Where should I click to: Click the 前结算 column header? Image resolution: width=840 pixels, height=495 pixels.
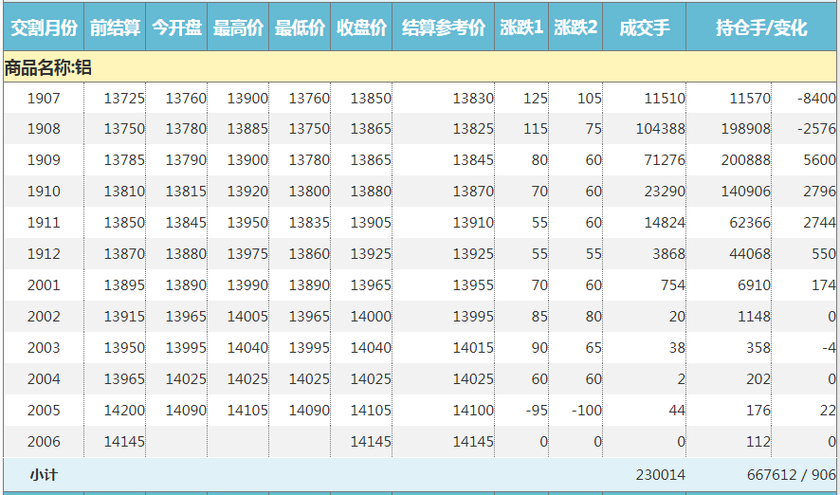[x=115, y=27]
